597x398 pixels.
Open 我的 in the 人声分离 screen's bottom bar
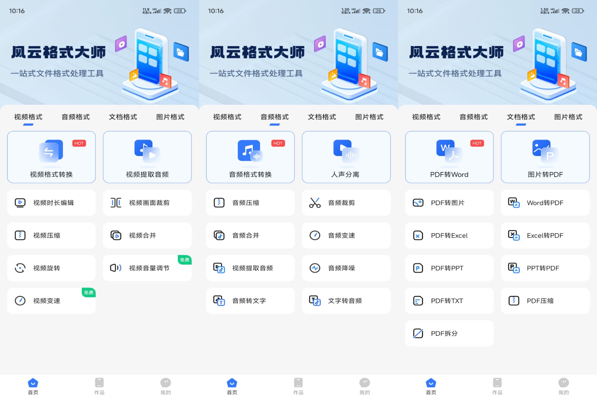[x=365, y=386]
